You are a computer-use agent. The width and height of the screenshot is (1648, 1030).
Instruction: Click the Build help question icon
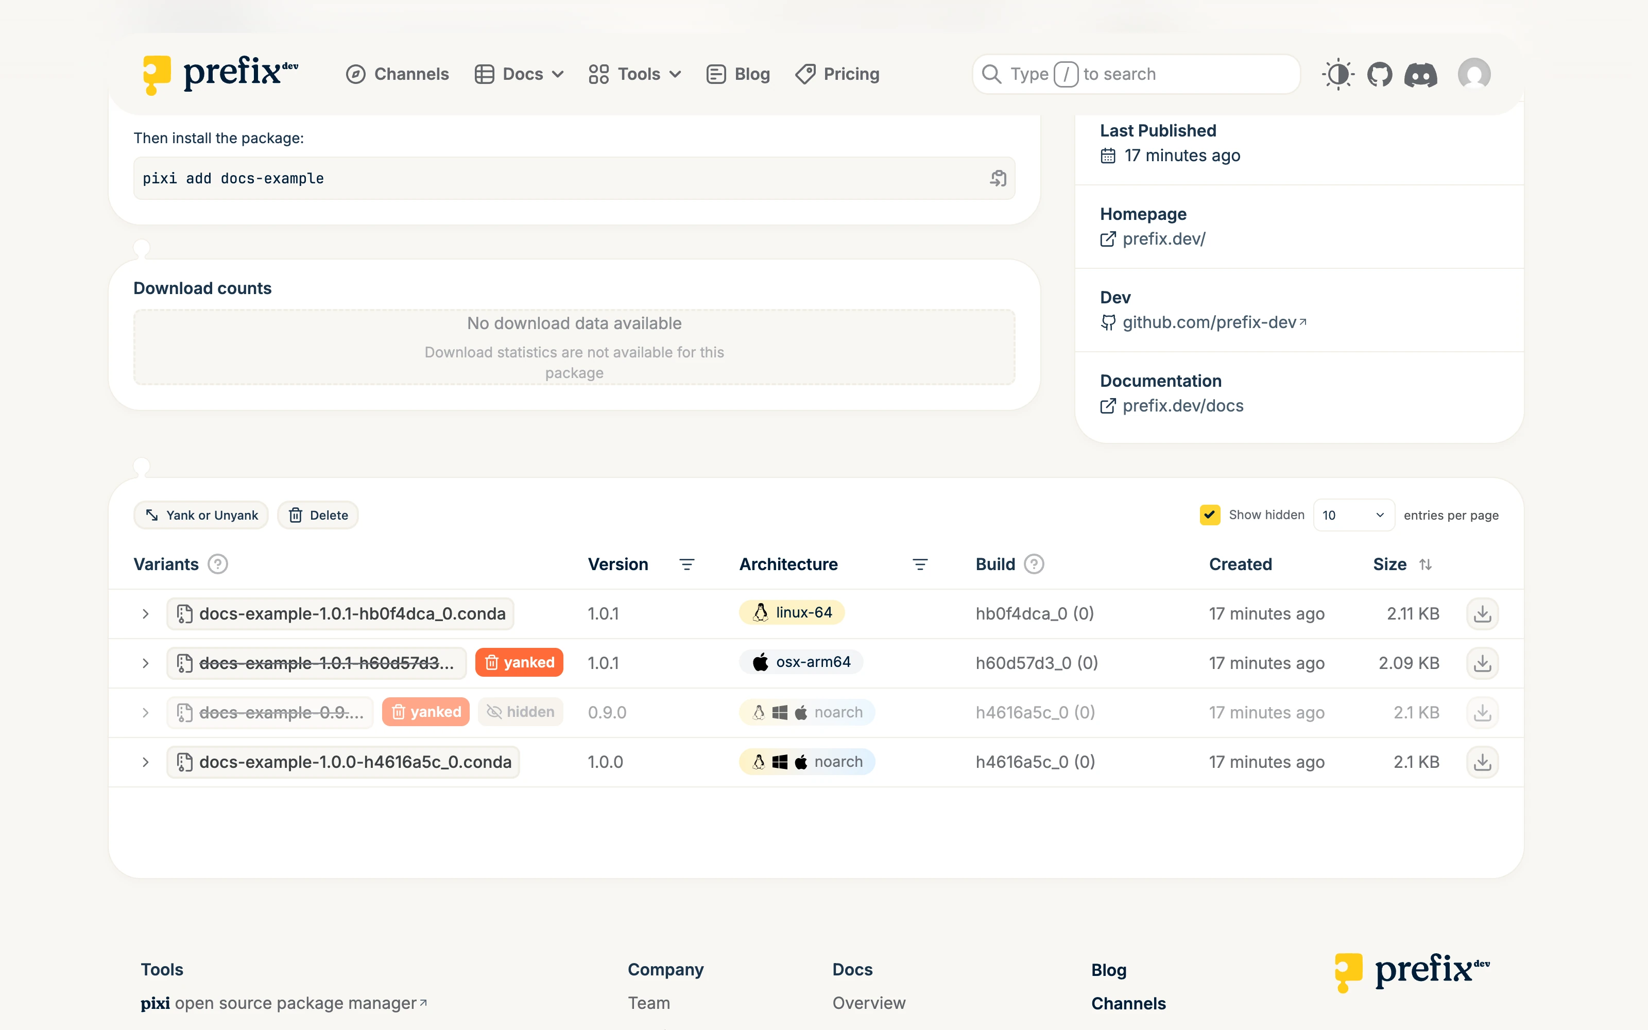[1035, 564]
